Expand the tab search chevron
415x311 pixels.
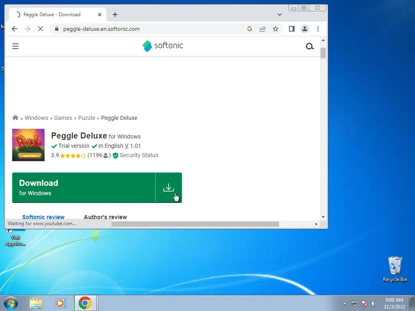point(280,15)
